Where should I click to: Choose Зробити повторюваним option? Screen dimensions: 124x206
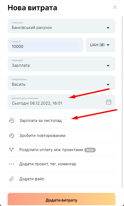click(x=61, y=136)
